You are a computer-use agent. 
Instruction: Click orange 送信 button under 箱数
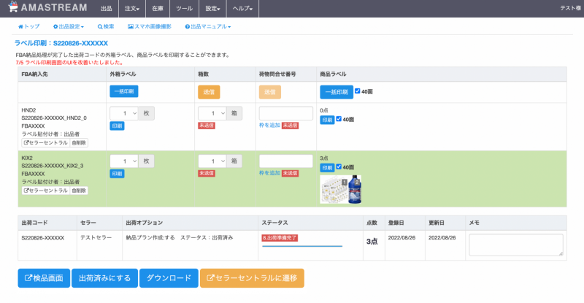coord(209,92)
